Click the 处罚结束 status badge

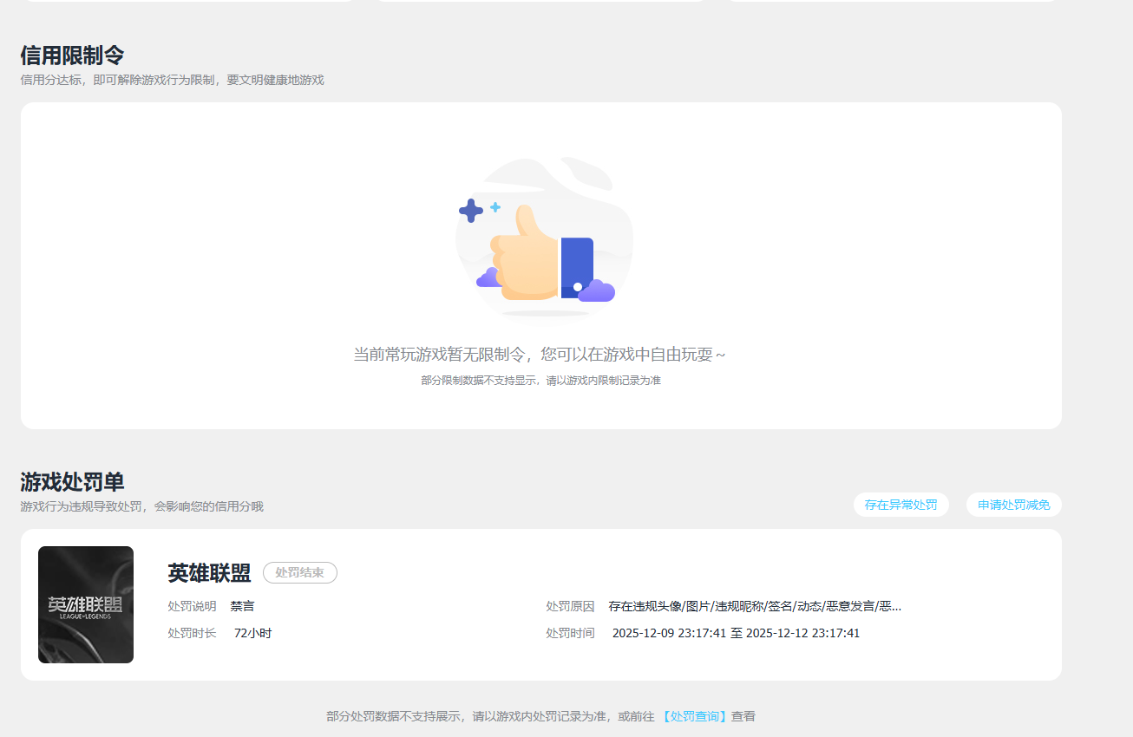click(299, 573)
